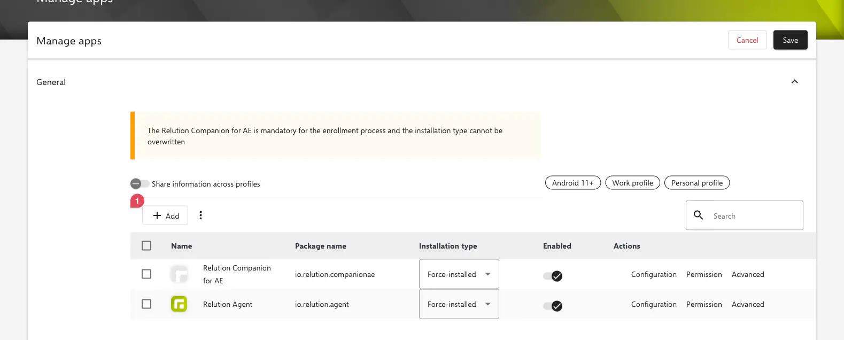
Task: Check the Relution Agent row checkbox
Action: click(x=146, y=304)
